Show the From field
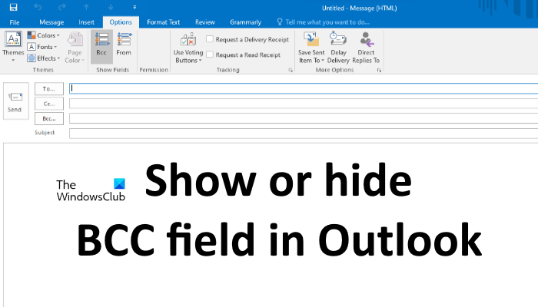The width and height of the screenshot is (538, 307). pyautogui.click(x=124, y=45)
